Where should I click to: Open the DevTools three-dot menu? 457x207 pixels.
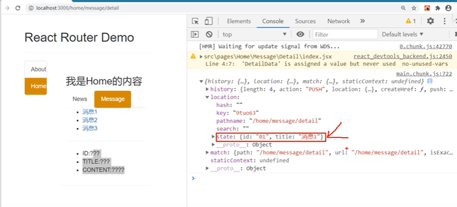(444, 21)
